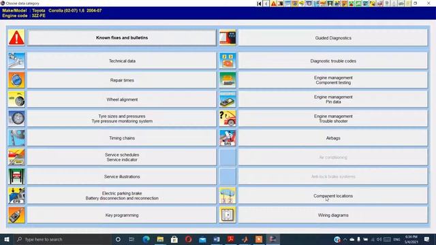Click the car outline icon beside Component locations
Viewport: 436px width, 245px height.
(228, 195)
